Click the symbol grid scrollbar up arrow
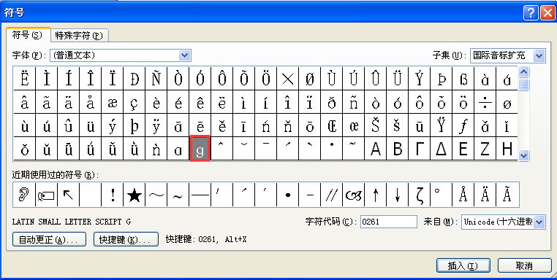The width and height of the screenshot is (557, 280). (x=524, y=72)
